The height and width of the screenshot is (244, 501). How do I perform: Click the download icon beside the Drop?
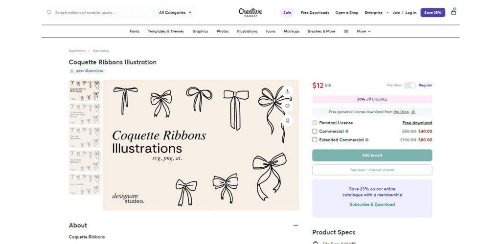pos(413,112)
